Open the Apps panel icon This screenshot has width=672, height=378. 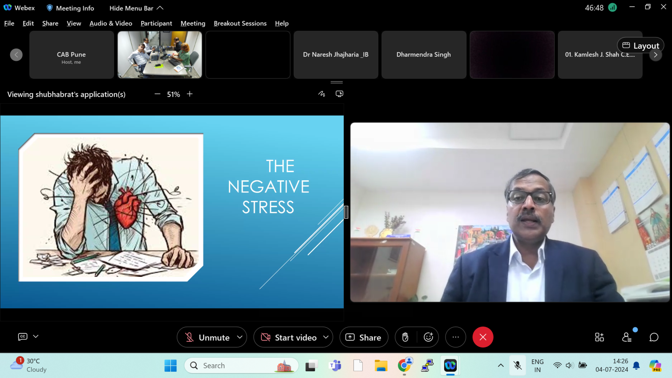[x=599, y=337]
